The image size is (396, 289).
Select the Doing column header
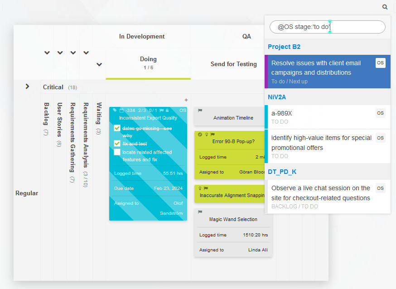point(148,59)
